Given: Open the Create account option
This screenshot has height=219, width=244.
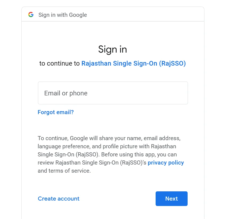Looking at the screenshot, I should click(x=59, y=199).
